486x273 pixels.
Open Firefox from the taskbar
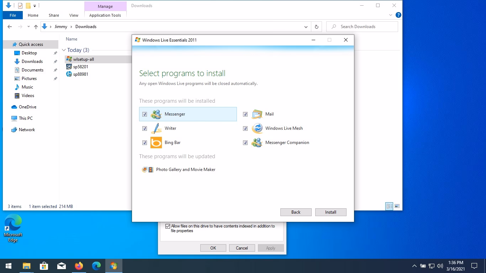[79, 266]
